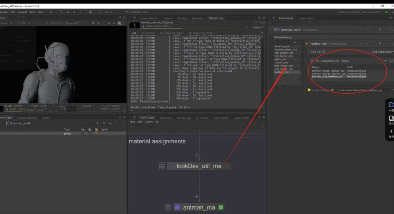Open the Layouts menu
The width and height of the screenshot is (394, 214).
22,12
